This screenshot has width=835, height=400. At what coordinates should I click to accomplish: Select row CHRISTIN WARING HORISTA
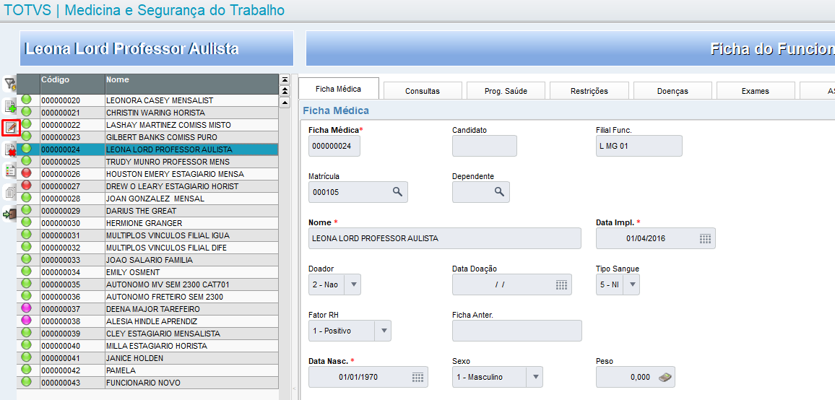pyautogui.click(x=147, y=113)
